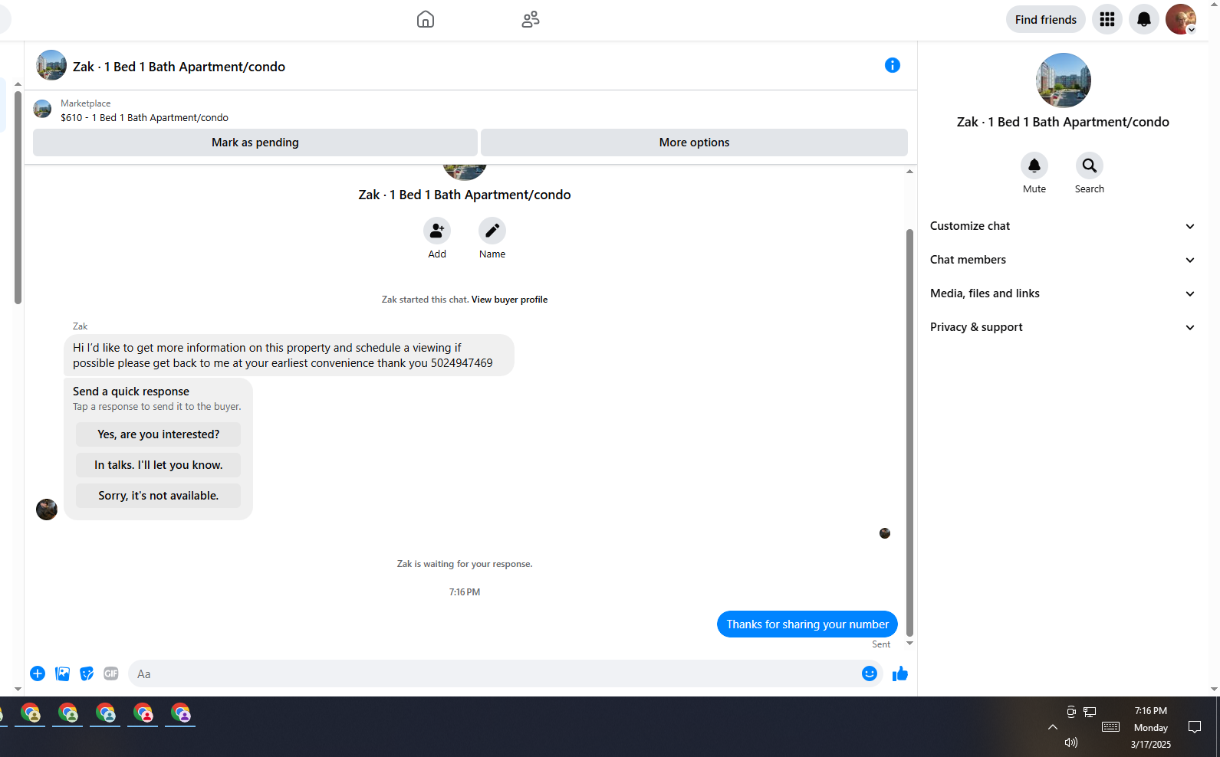The image size is (1220, 757).
Task: Click the attach photo icon in composer
Action: click(x=62, y=673)
